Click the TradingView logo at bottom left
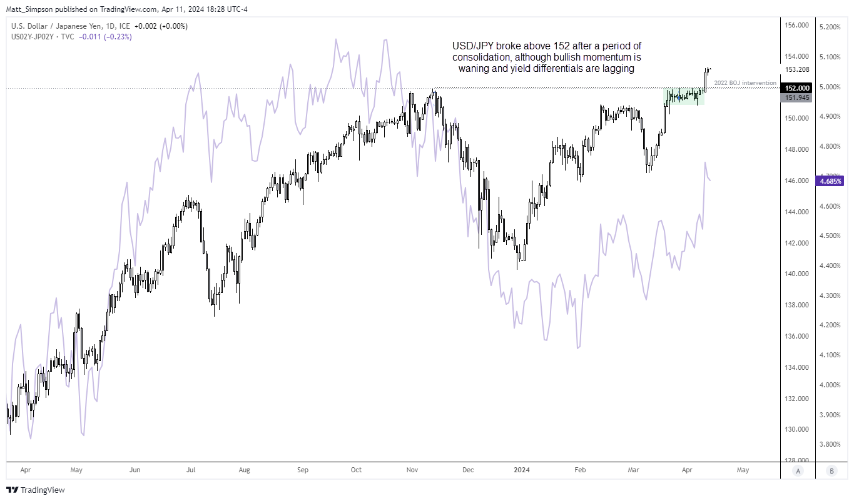The height and width of the screenshot is (501, 854). click(36, 490)
